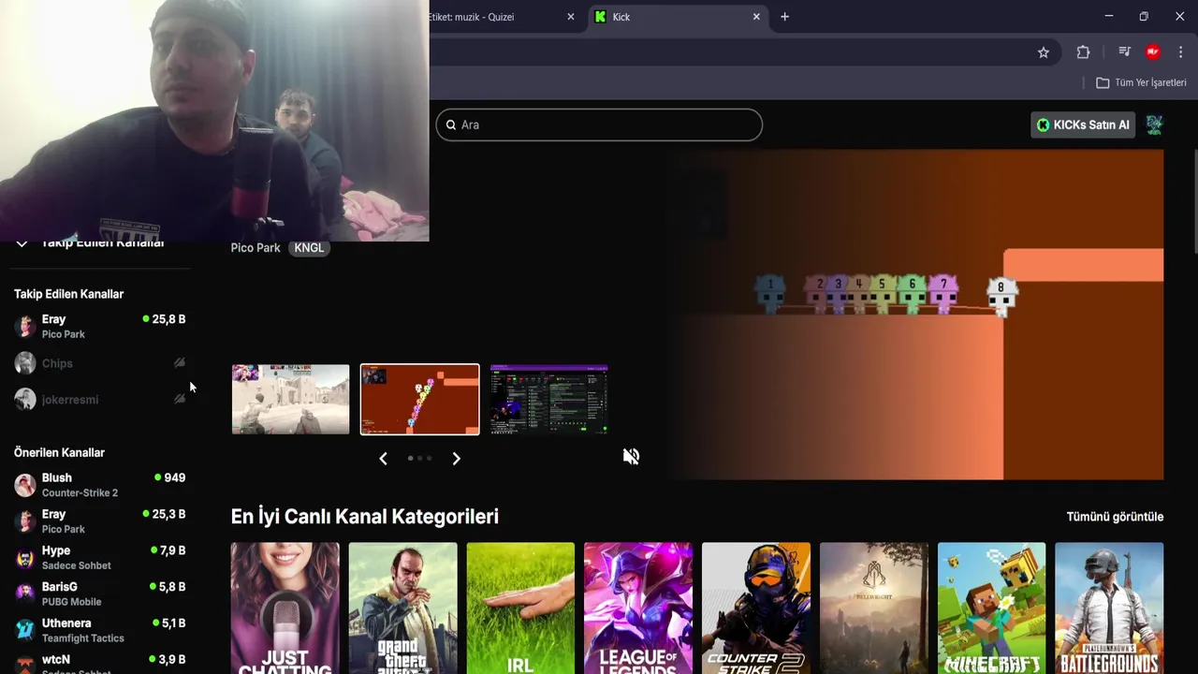The width and height of the screenshot is (1198, 674).
Task: Click the KNGL tag badge
Action: 309,248
